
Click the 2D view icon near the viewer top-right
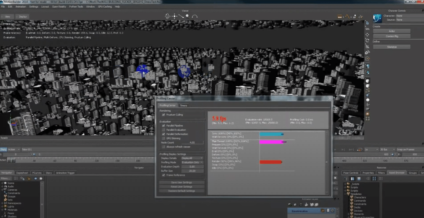354,17
